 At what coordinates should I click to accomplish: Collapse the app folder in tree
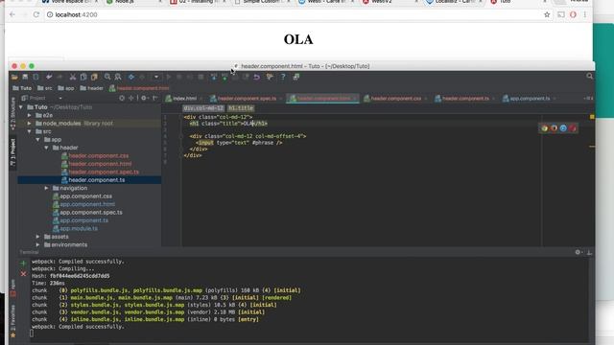pyautogui.click(x=38, y=140)
